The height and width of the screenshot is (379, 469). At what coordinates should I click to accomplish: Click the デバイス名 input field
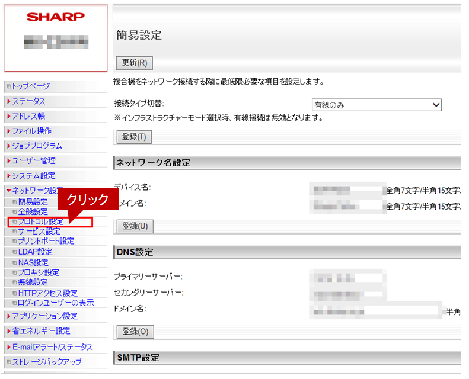[x=347, y=190]
